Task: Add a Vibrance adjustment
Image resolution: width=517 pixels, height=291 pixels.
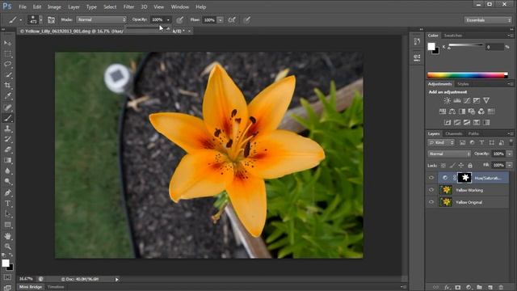Action: pyautogui.click(x=486, y=100)
